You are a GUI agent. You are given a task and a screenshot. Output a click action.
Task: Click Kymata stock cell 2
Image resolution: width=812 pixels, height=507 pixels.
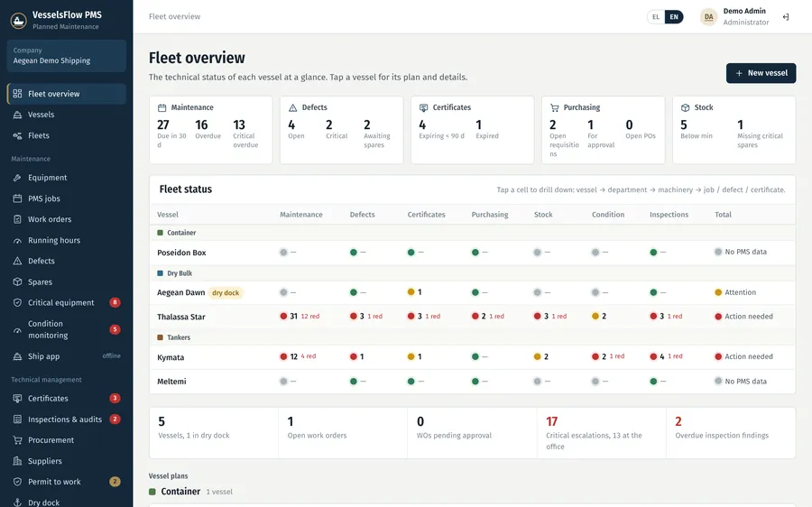pos(541,356)
